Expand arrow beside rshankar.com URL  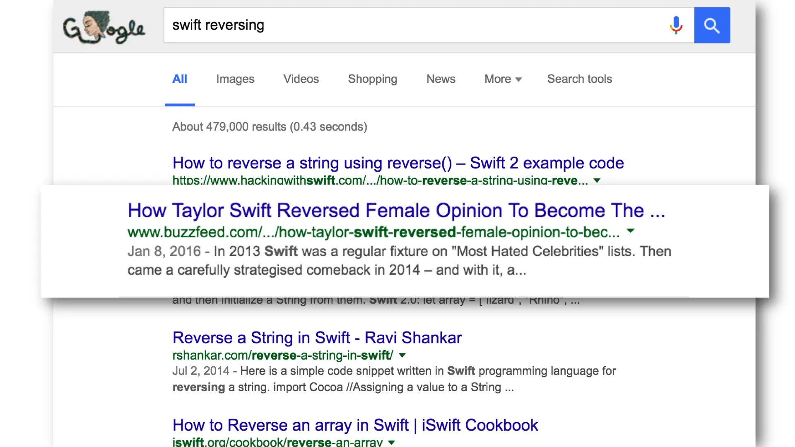tap(402, 355)
